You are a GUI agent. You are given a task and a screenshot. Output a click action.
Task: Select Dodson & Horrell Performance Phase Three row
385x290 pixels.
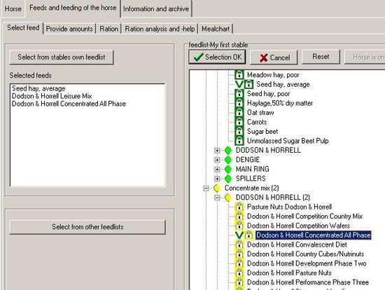[308, 282]
